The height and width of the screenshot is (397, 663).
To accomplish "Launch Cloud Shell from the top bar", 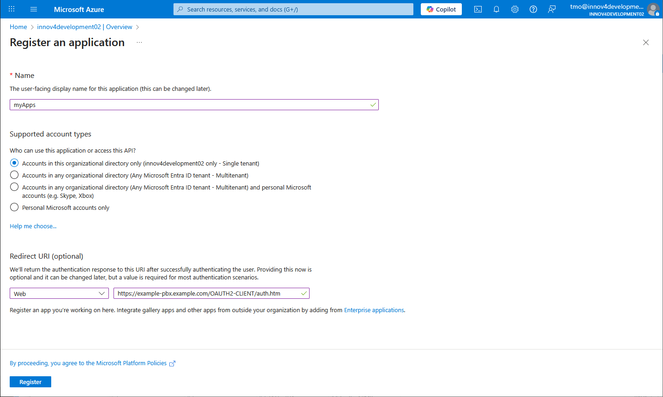I will click(478, 9).
